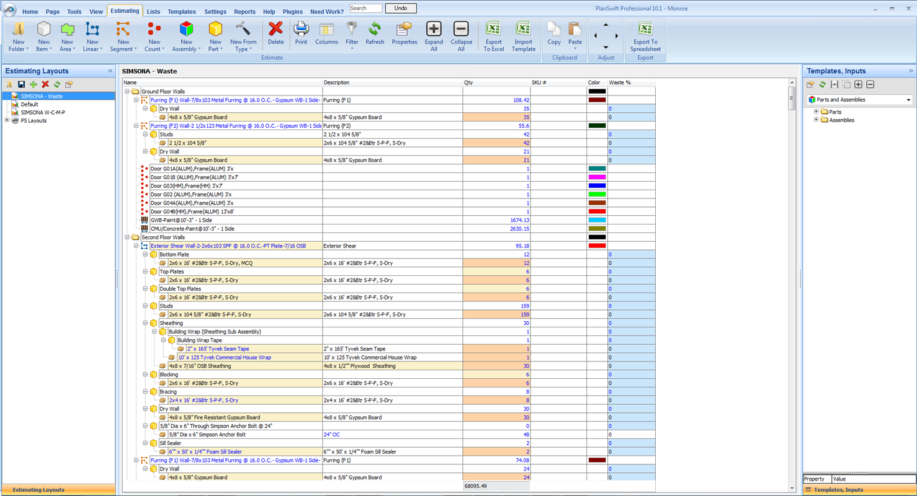This screenshot has width=917, height=496.
Task: Collapse the Building Wrap Tape node
Action: tap(163, 340)
